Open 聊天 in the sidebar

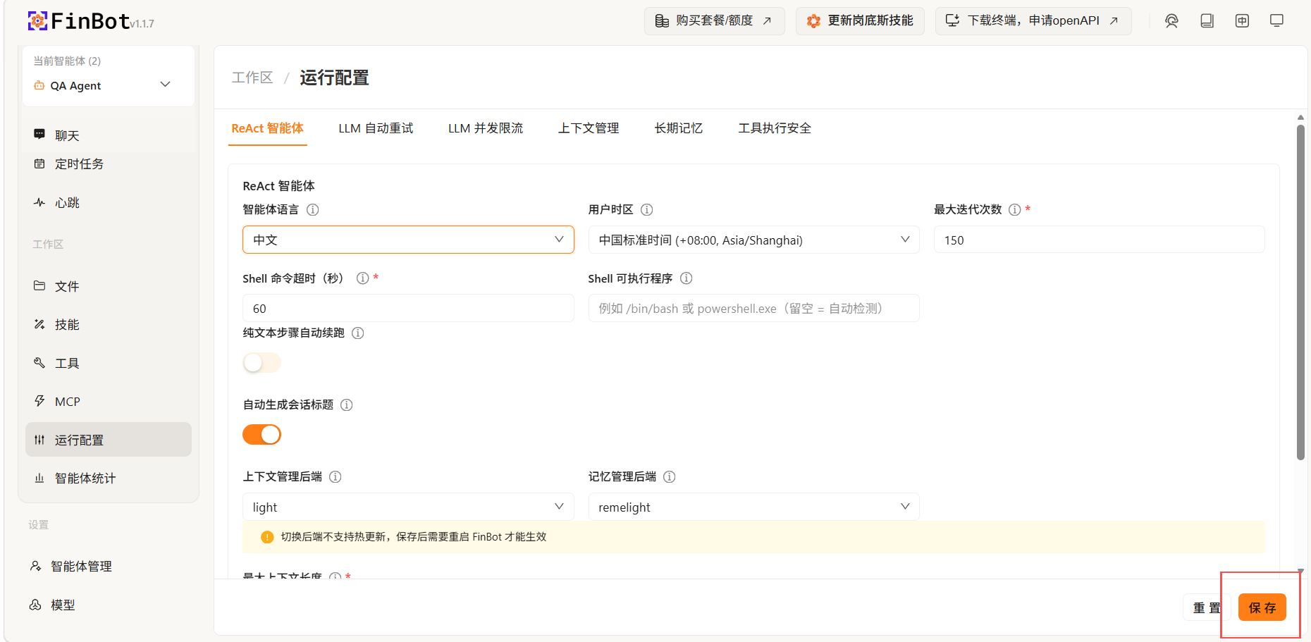(109, 135)
